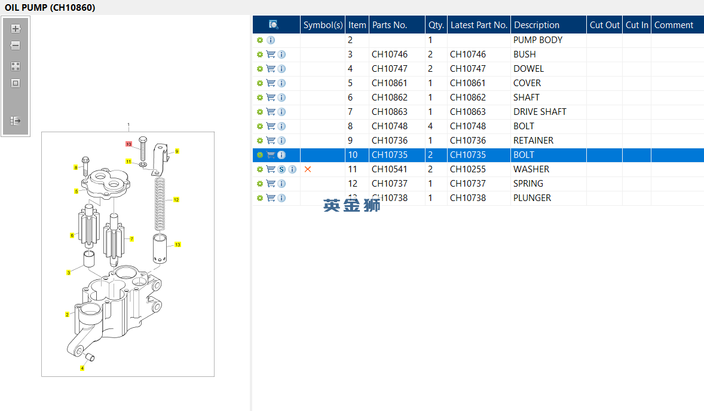
Task: Click the SPRING description
Action: [x=528, y=184]
